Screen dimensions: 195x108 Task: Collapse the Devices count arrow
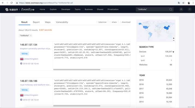pyautogui.click(x=173, y=52)
